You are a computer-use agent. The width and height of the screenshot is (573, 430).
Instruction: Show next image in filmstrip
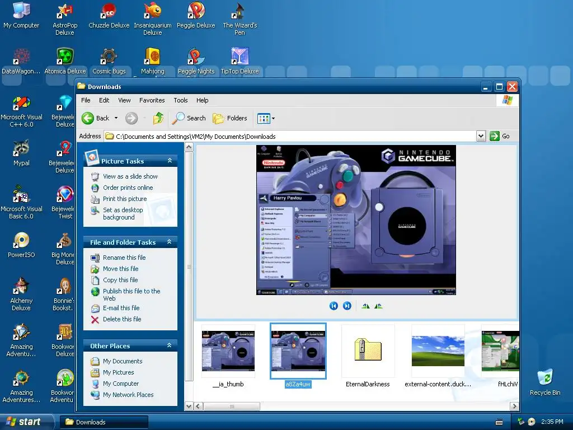coord(347,306)
